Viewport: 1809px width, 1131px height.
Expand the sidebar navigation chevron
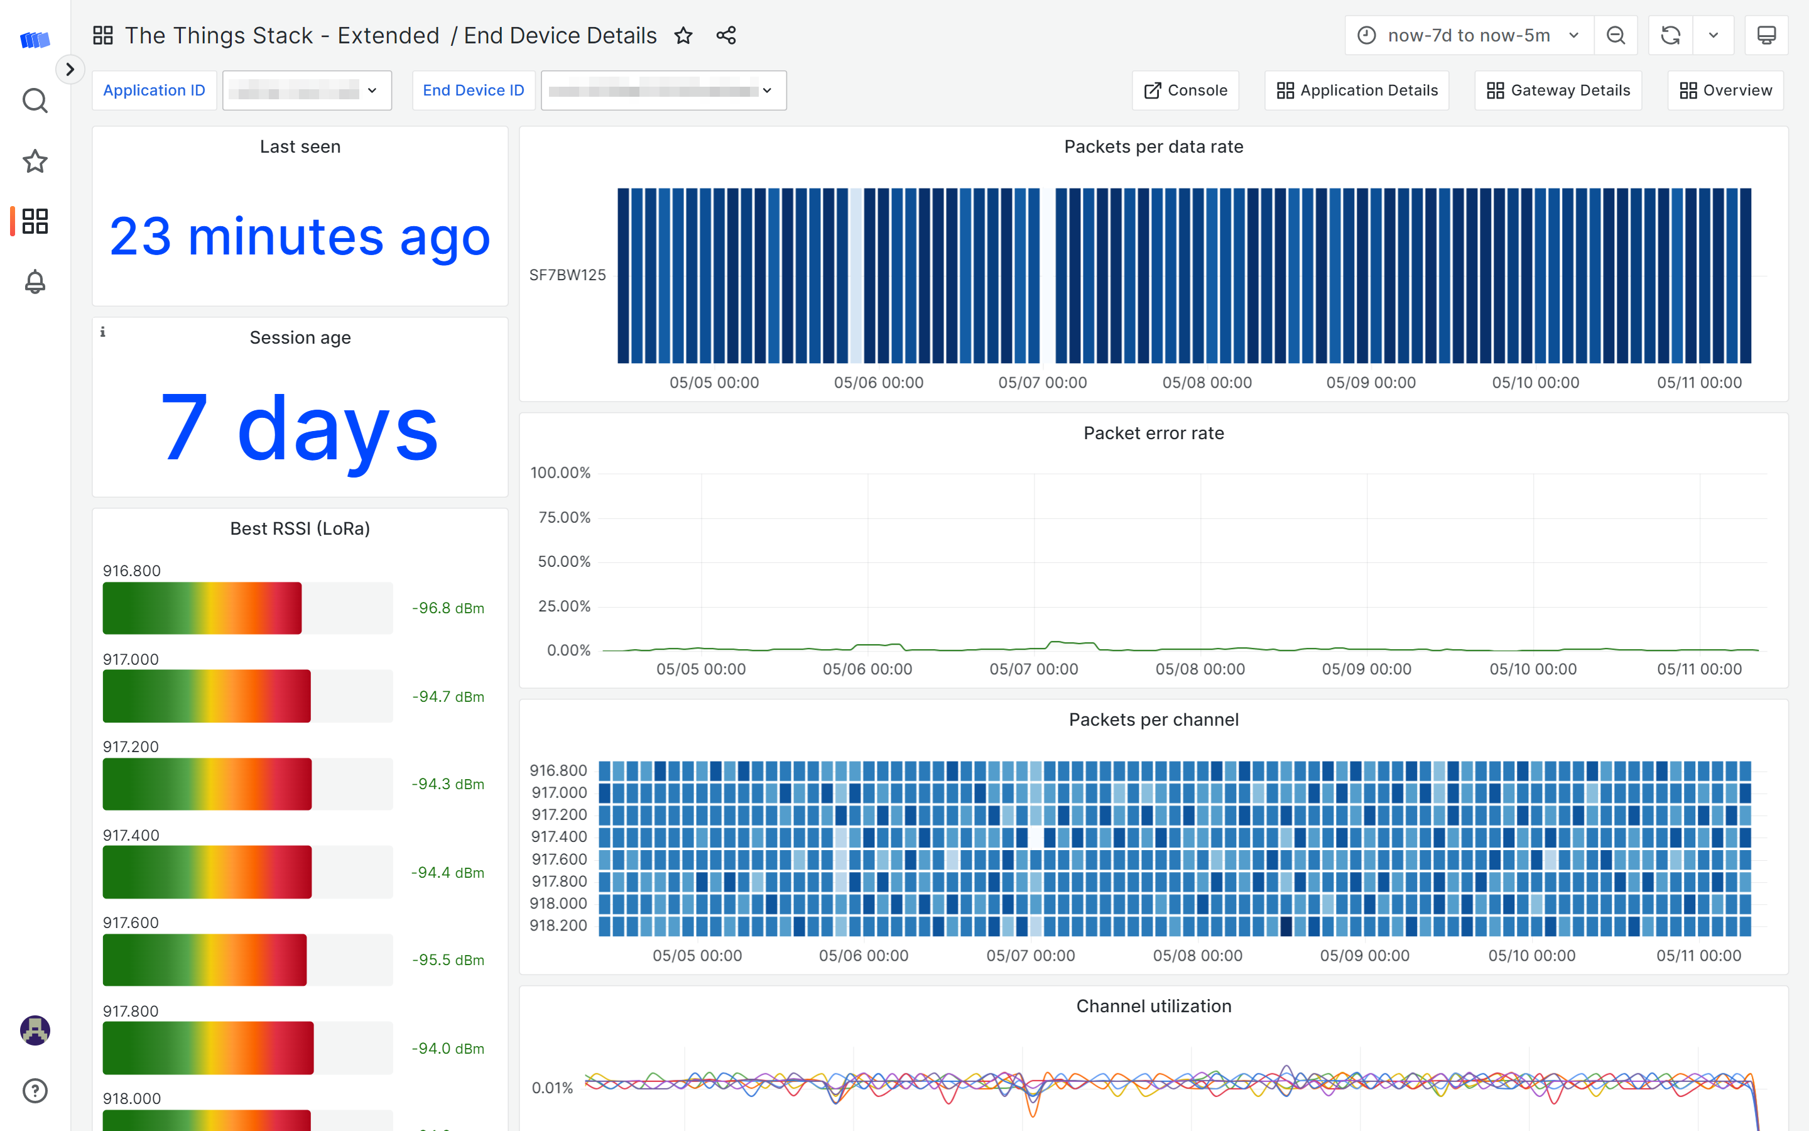(70, 70)
